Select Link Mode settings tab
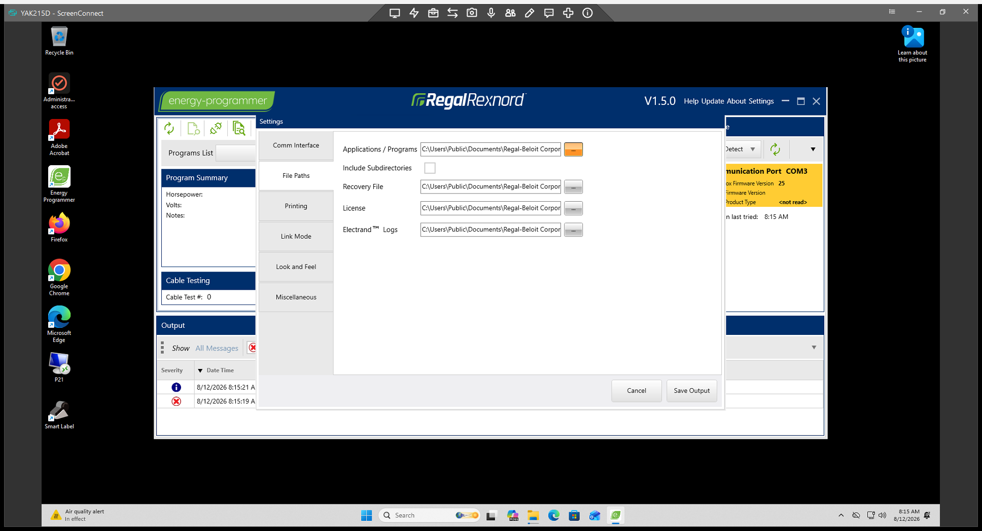 296,237
